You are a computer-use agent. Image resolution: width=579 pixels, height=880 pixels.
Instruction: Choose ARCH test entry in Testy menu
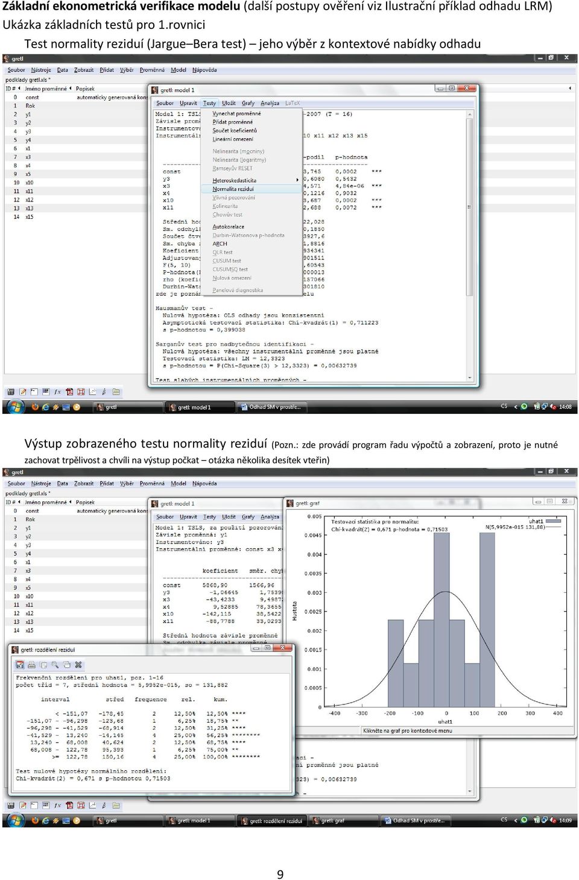point(220,244)
